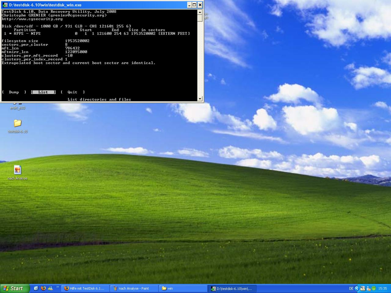Click the console scrollbar down arrow
Image resolution: width=391 pixels, height=293 pixels.
[x=200, y=99]
